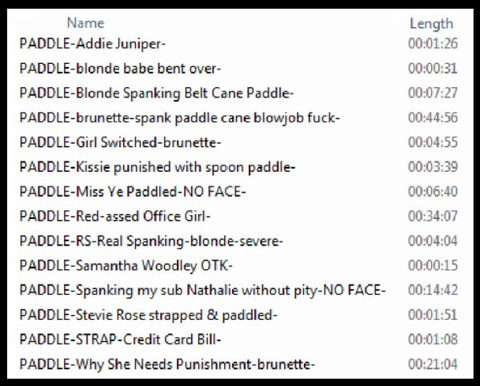This screenshot has height=386, width=480.
Task: Click the 00:00:15 length value
Action: click(x=433, y=265)
